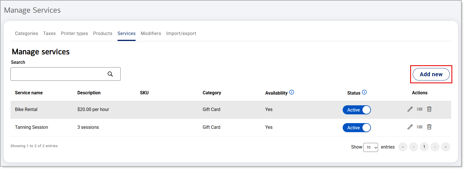Show Status info tooltip icon
Viewport: 465px width, 170px height.
pos(364,92)
